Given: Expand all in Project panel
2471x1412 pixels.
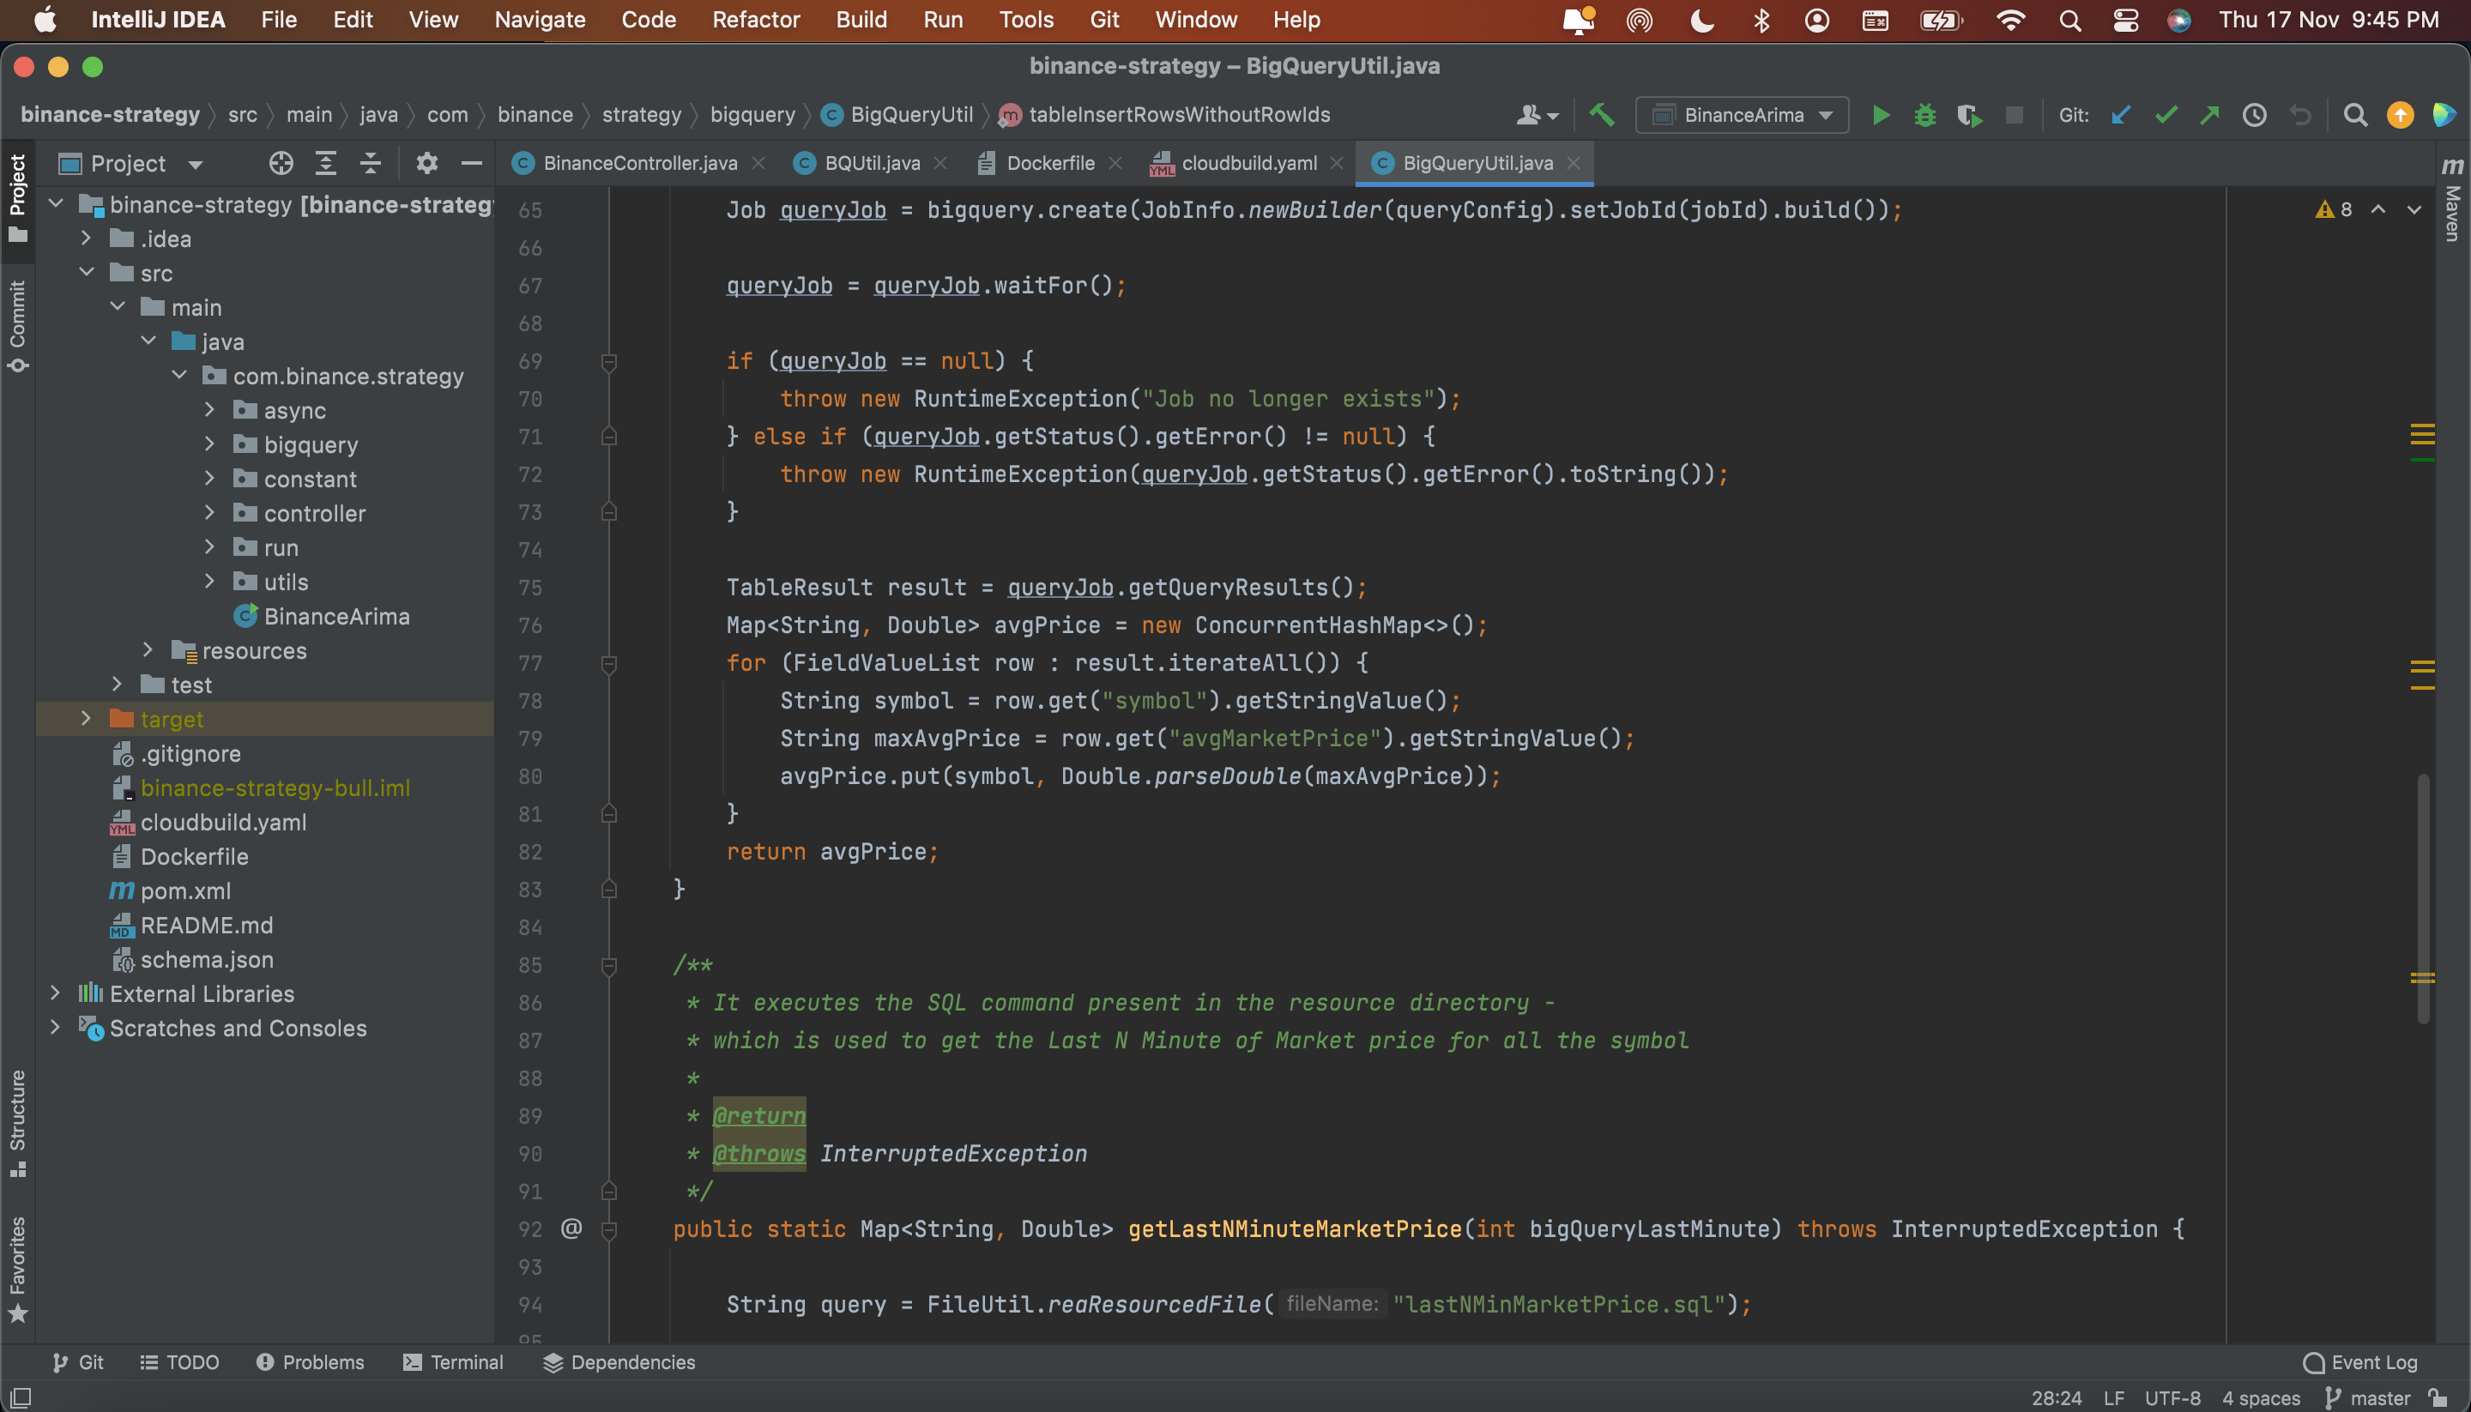Looking at the screenshot, I should (326, 163).
